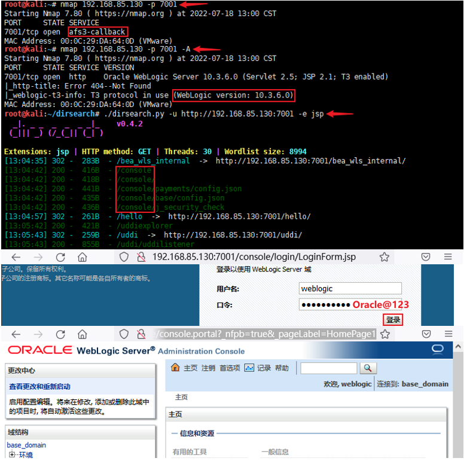
Task: Click the console.portal address bar
Action: pyautogui.click(x=265, y=334)
